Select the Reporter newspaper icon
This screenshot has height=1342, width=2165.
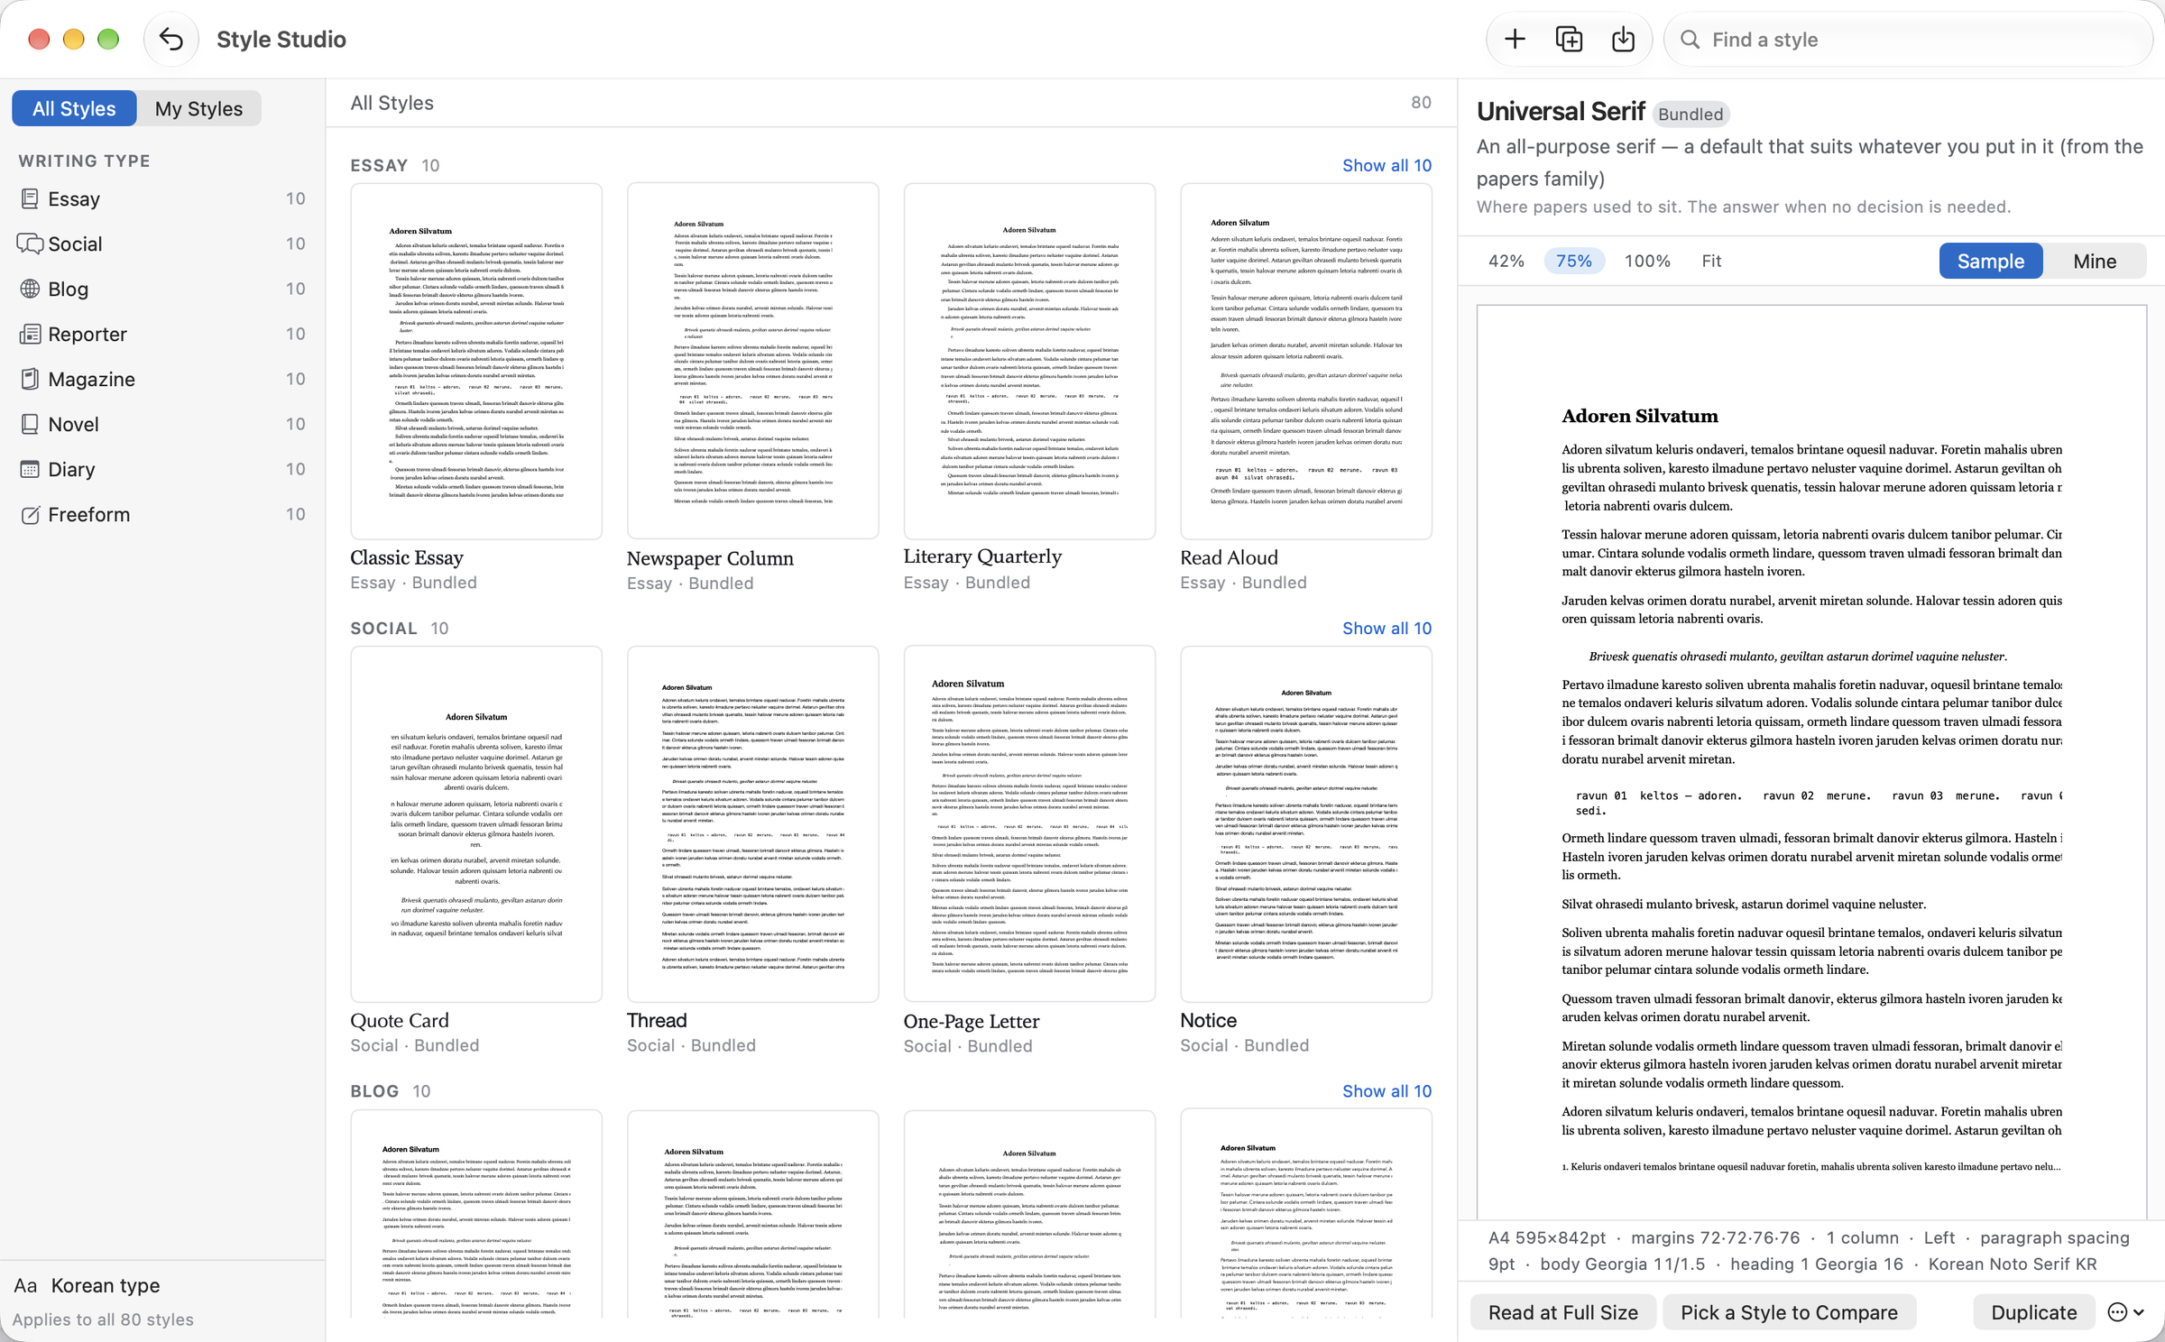(x=30, y=334)
